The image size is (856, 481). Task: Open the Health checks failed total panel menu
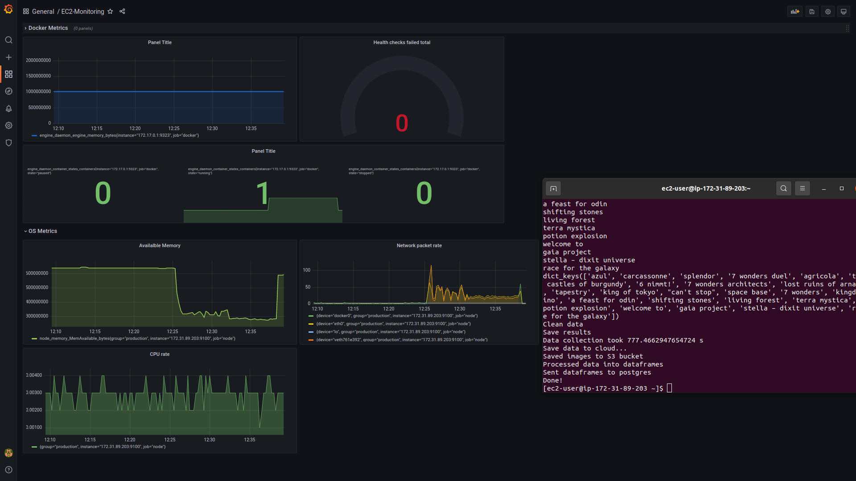click(x=402, y=43)
